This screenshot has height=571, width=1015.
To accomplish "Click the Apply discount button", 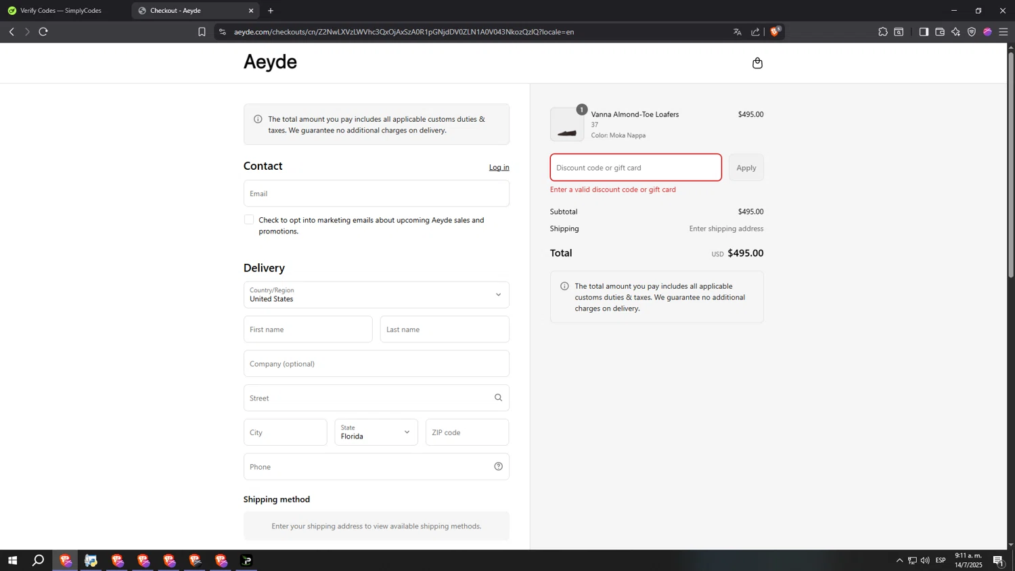I will pyautogui.click(x=746, y=168).
